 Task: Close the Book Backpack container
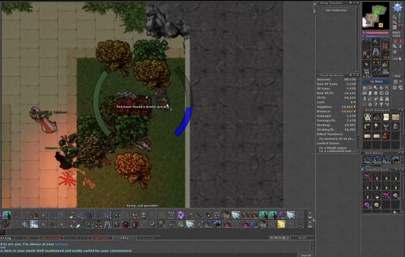tap(403, 110)
